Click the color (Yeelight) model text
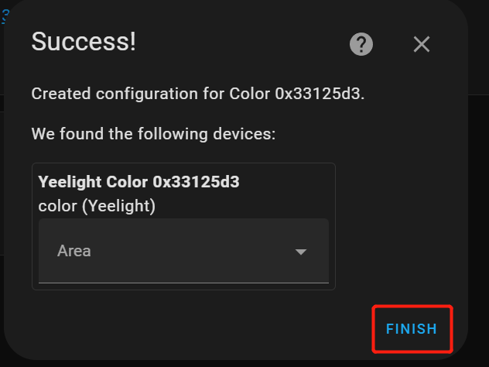The image size is (489, 367). click(97, 206)
